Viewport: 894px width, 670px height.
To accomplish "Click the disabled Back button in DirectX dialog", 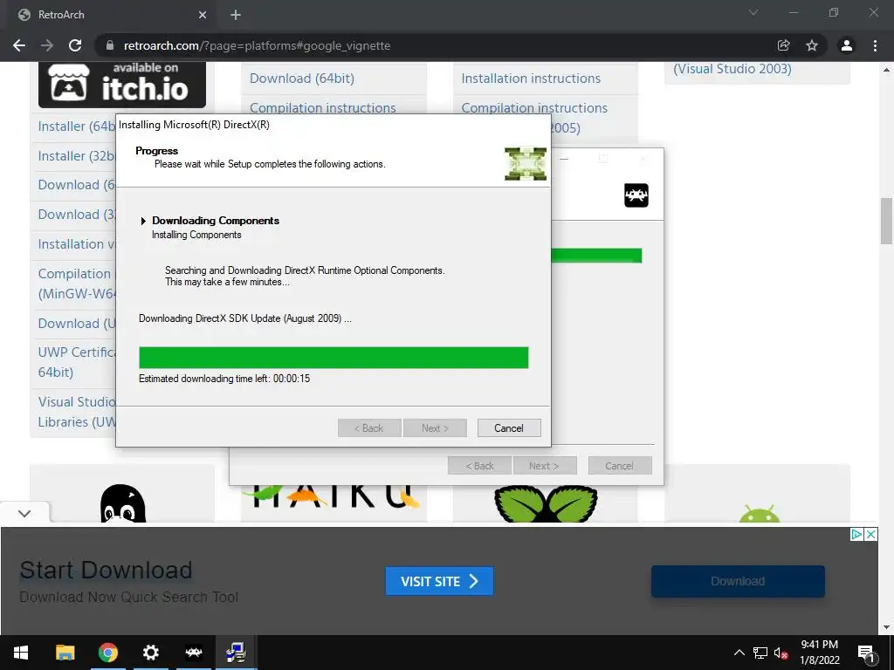I will coord(369,427).
